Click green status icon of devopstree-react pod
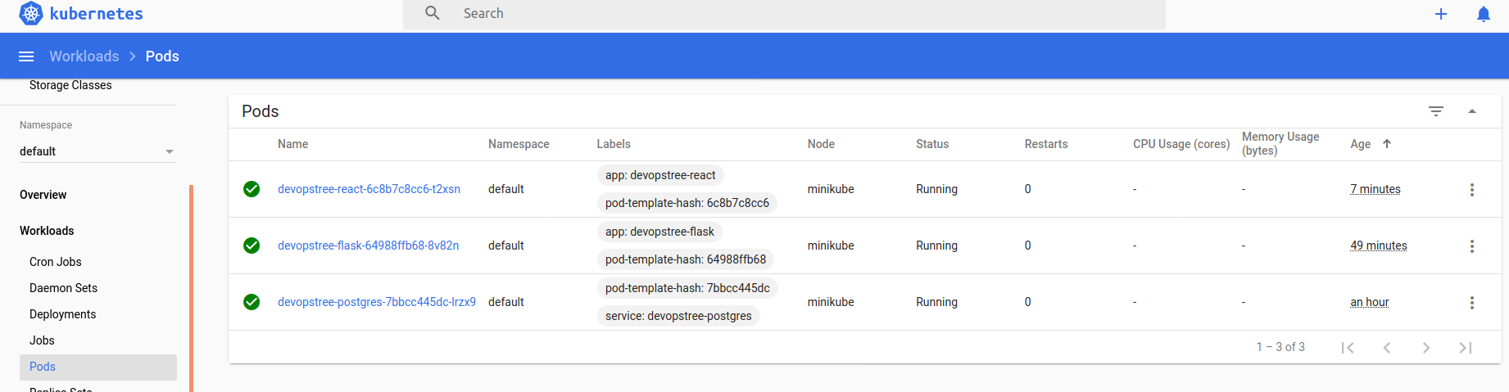1509x392 pixels. [x=251, y=189]
